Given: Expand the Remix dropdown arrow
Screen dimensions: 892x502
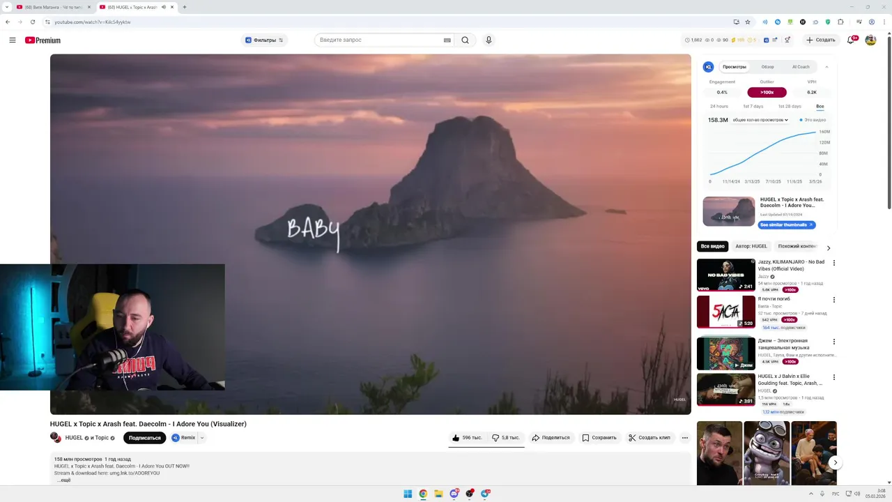Looking at the screenshot, I should [x=202, y=438].
